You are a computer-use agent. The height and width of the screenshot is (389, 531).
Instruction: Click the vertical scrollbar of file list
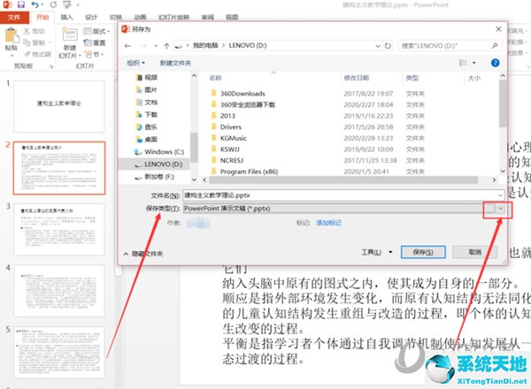(x=503, y=103)
